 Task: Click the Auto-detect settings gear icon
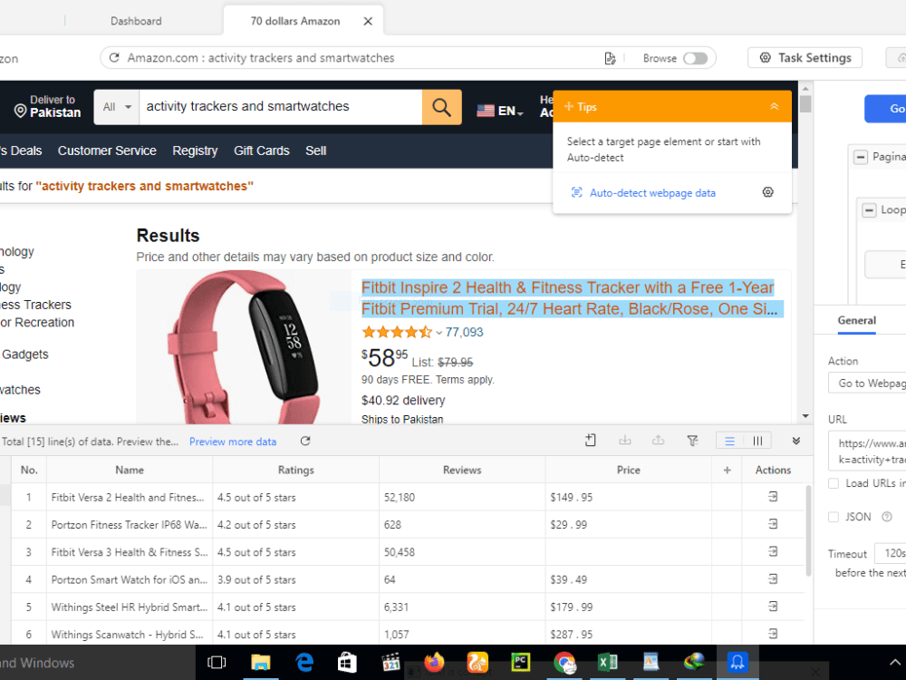(767, 192)
